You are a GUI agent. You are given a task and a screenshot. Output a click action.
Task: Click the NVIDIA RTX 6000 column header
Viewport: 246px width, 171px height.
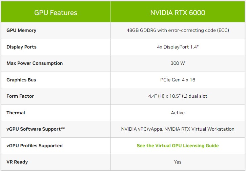178,13
